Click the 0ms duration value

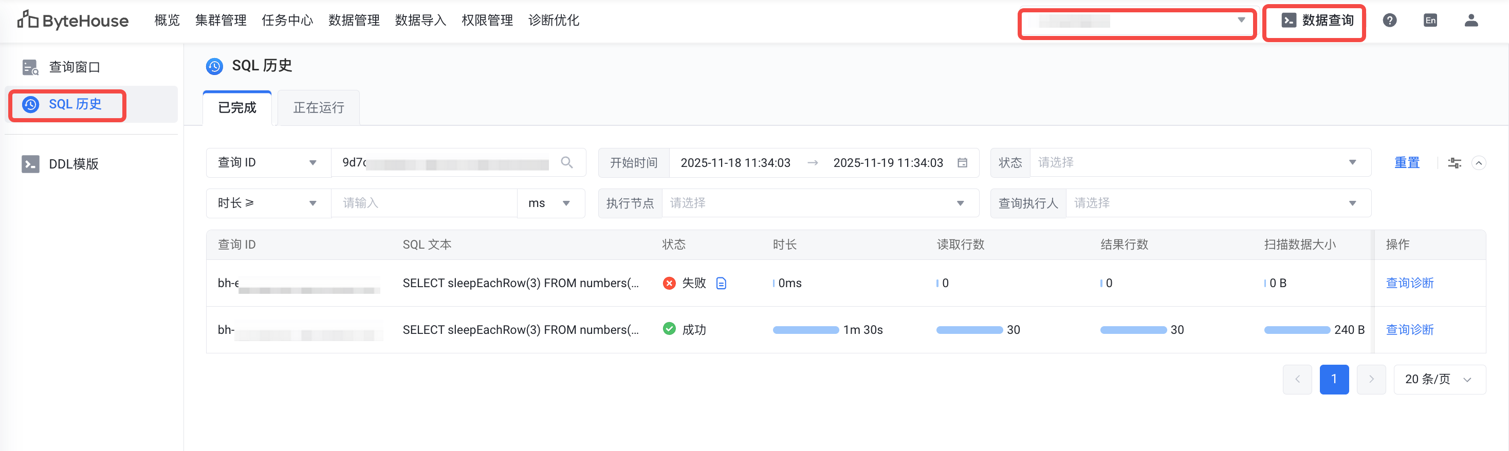click(x=789, y=283)
